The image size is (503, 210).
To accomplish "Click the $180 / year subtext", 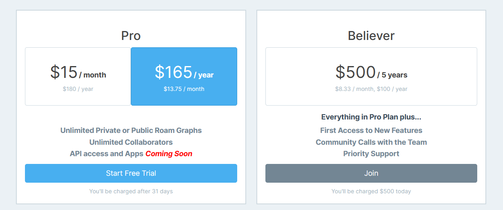I will point(78,89).
